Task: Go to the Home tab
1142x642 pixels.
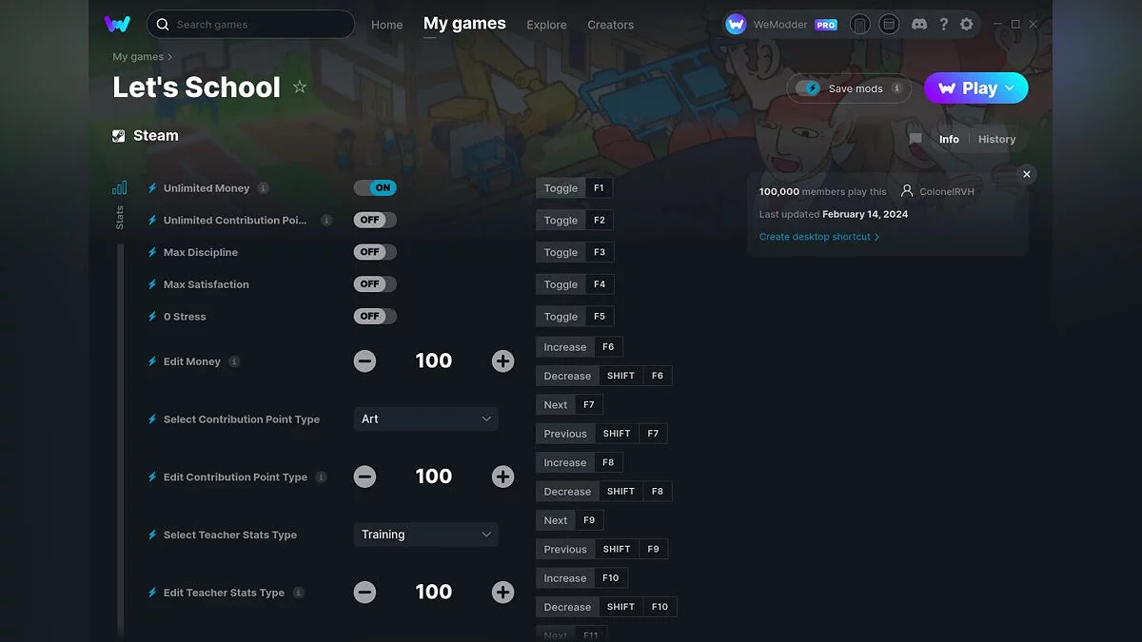Action: [x=387, y=25]
